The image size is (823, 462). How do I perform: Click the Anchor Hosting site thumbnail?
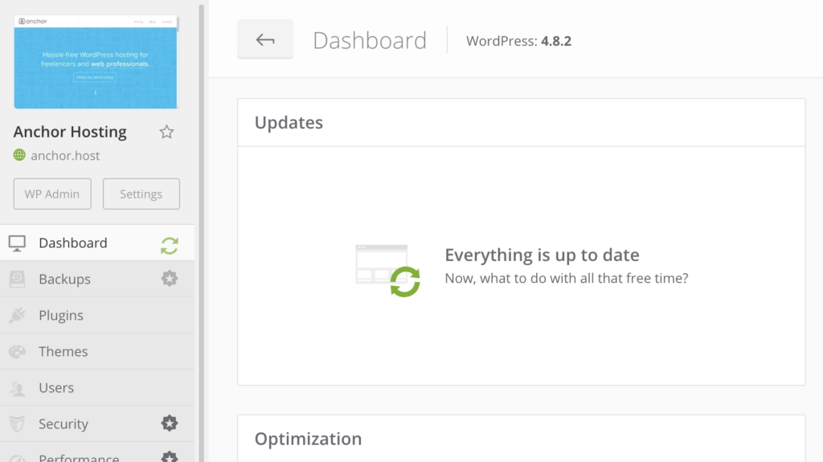[96, 61]
